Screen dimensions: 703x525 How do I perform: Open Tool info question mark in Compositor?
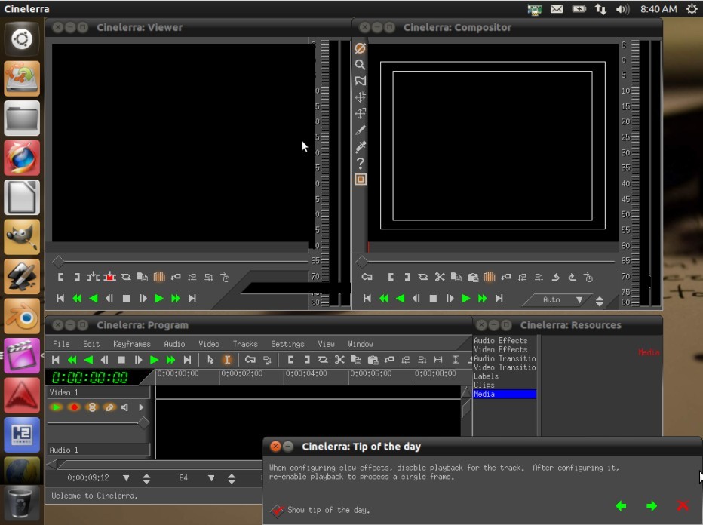point(360,163)
